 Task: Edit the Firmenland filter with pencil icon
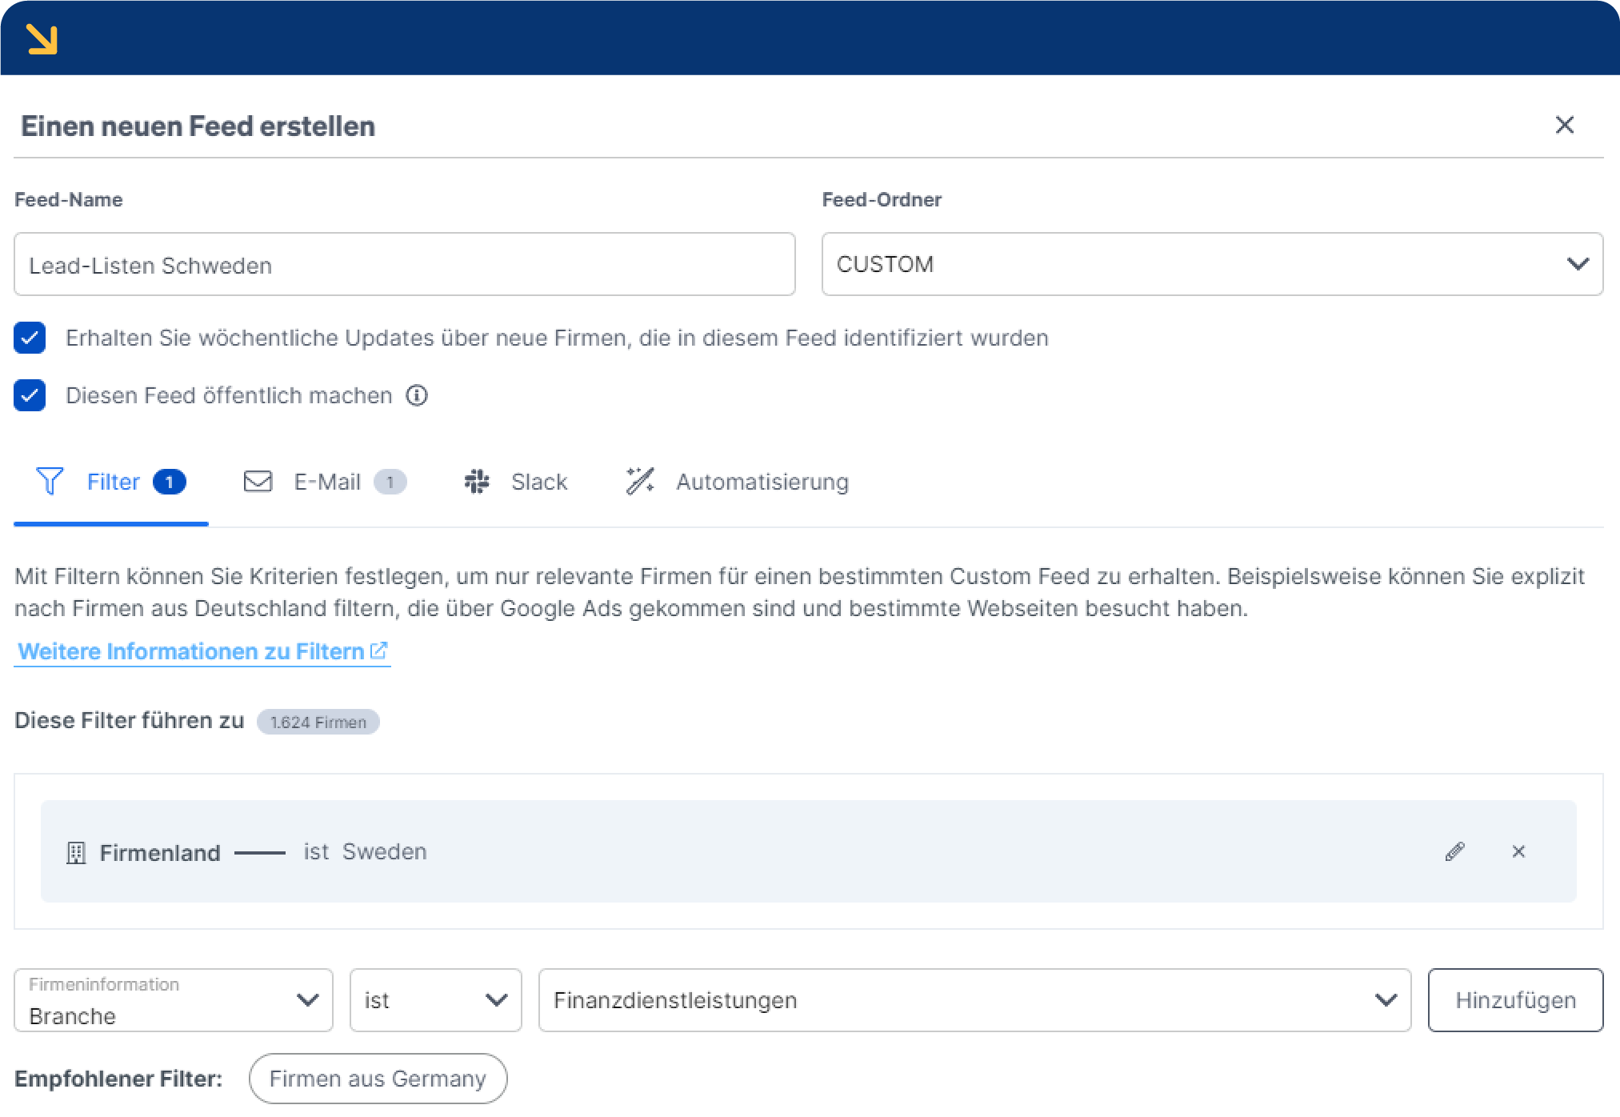click(1454, 851)
